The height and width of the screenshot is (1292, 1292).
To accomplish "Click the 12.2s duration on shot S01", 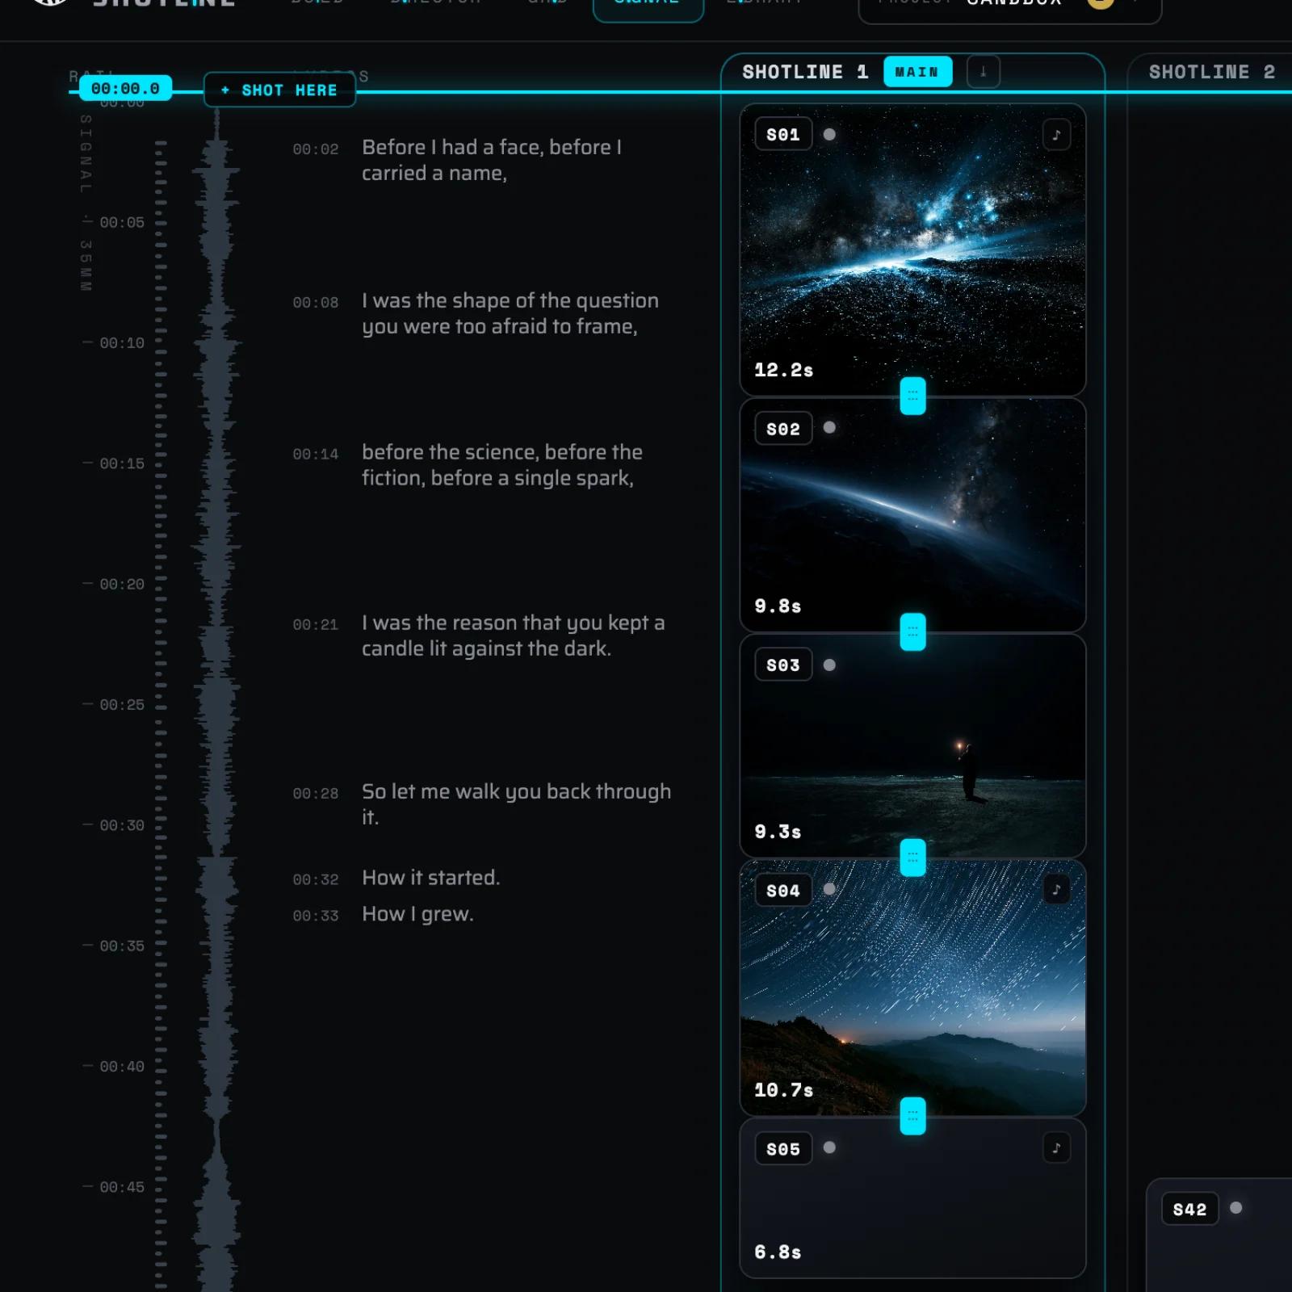I will click(x=783, y=370).
